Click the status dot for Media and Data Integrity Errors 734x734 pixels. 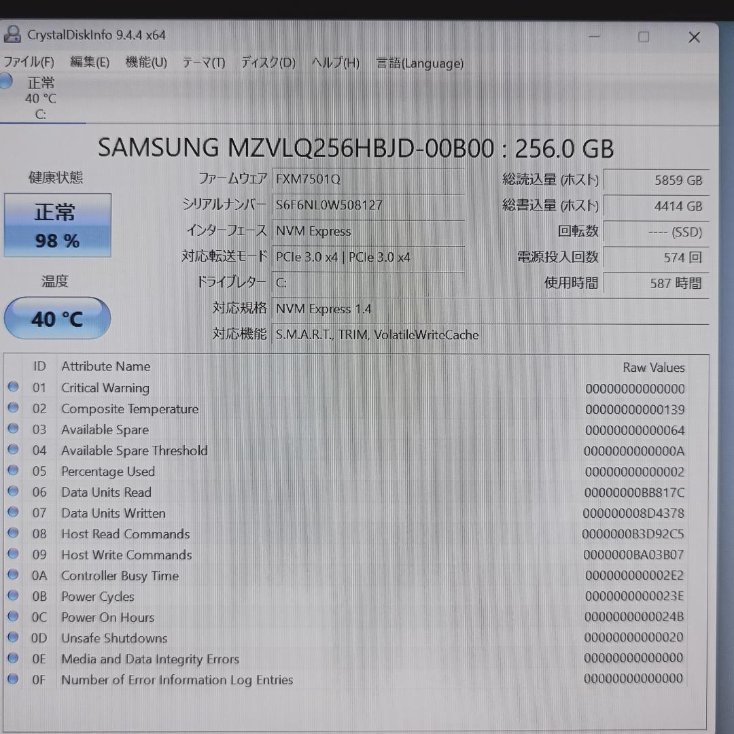click(13, 658)
